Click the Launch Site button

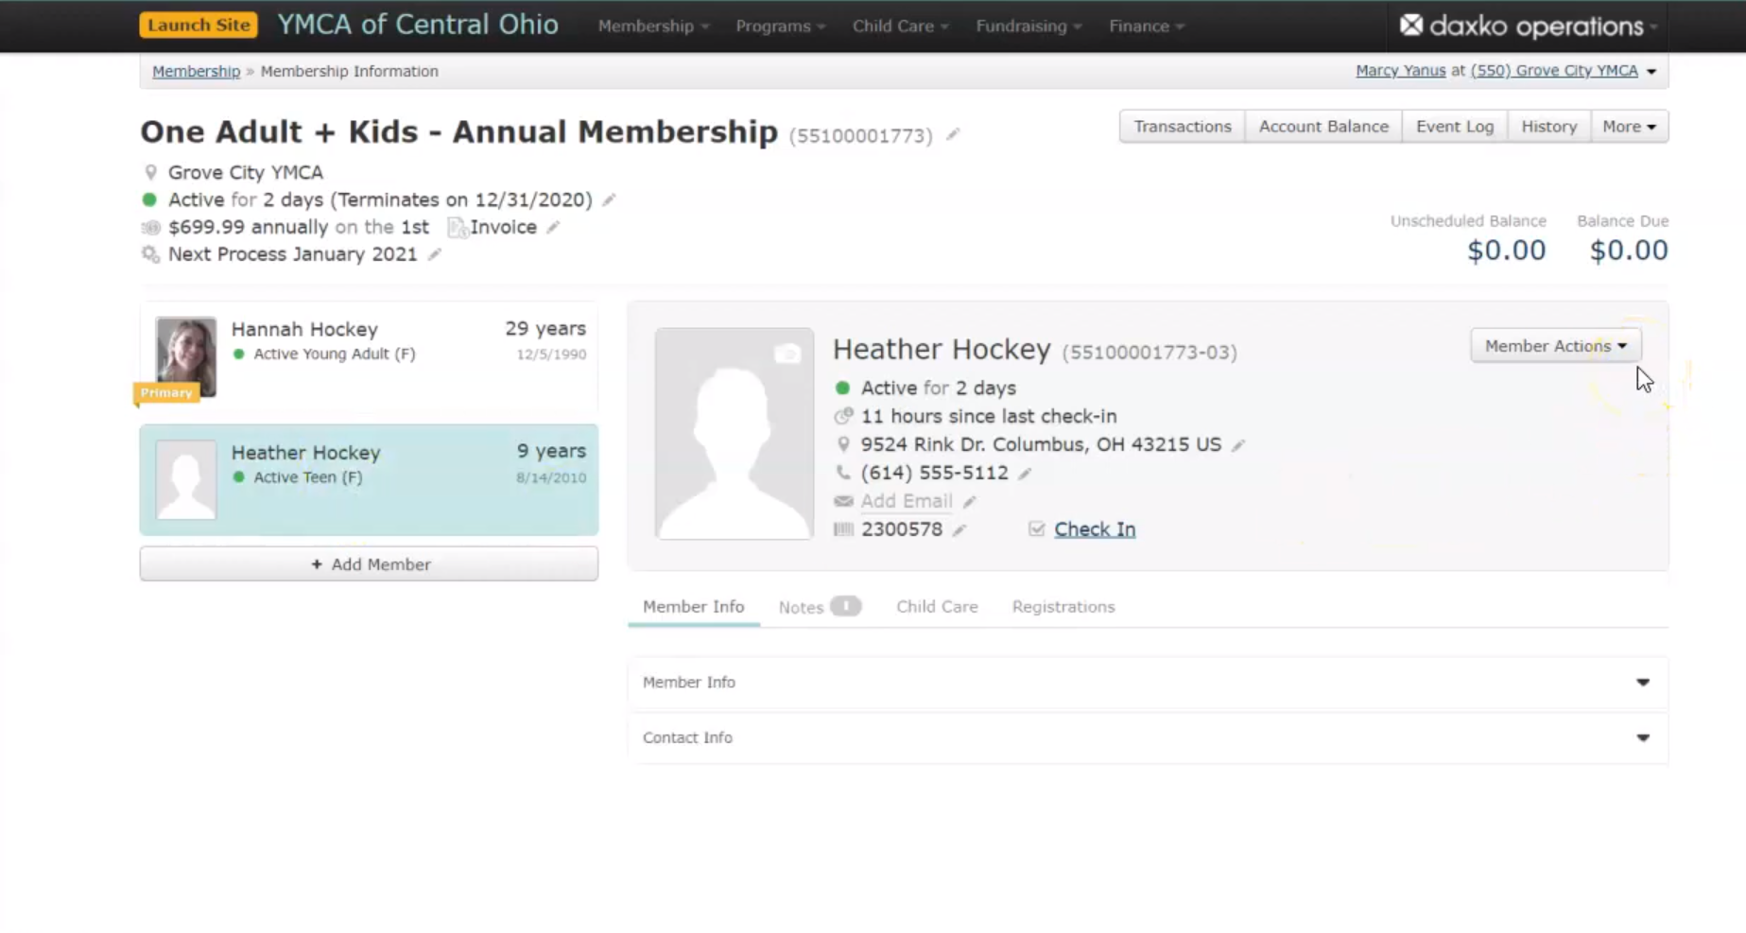point(199,25)
